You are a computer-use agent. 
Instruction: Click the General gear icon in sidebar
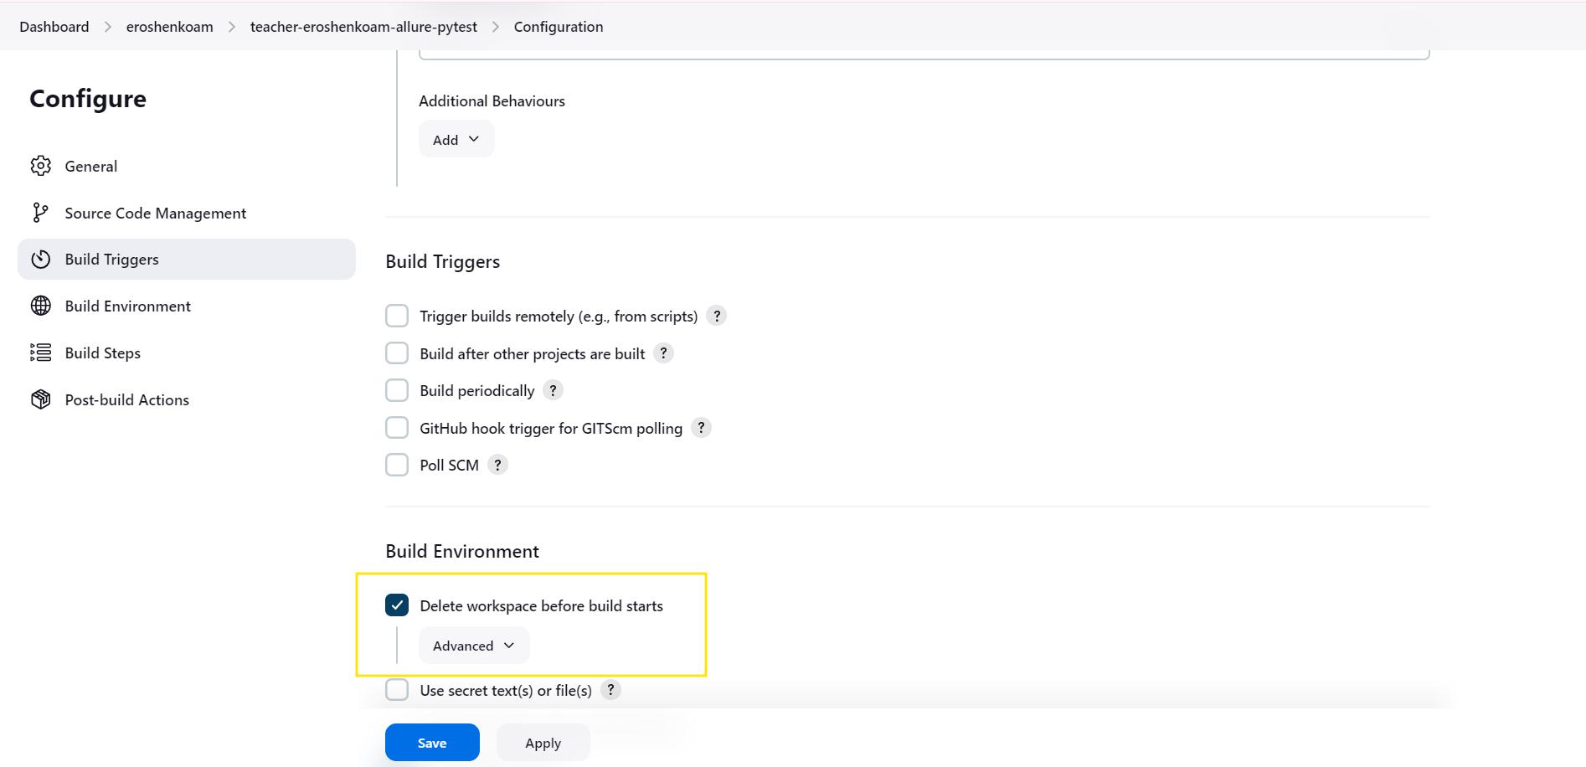click(x=40, y=166)
